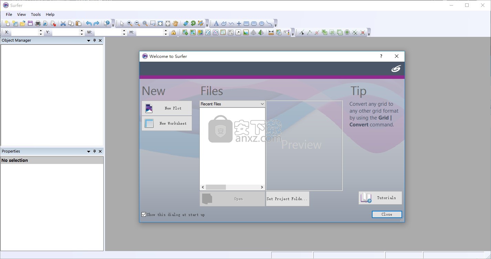The height and width of the screenshot is (259, 491).
Task: Open the View menu
Action: tap(21, 14)
